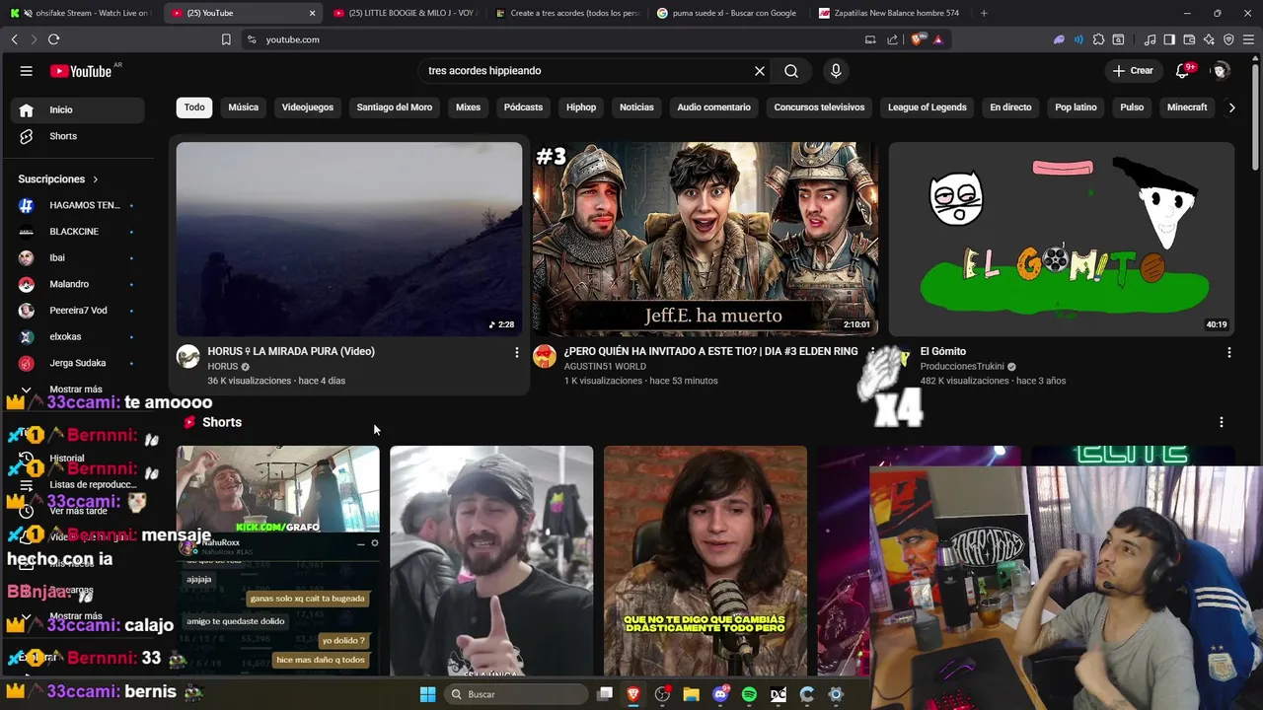
Task: Open Jerga Sudaka subscription channel
Action: click(x=77, y=363)
